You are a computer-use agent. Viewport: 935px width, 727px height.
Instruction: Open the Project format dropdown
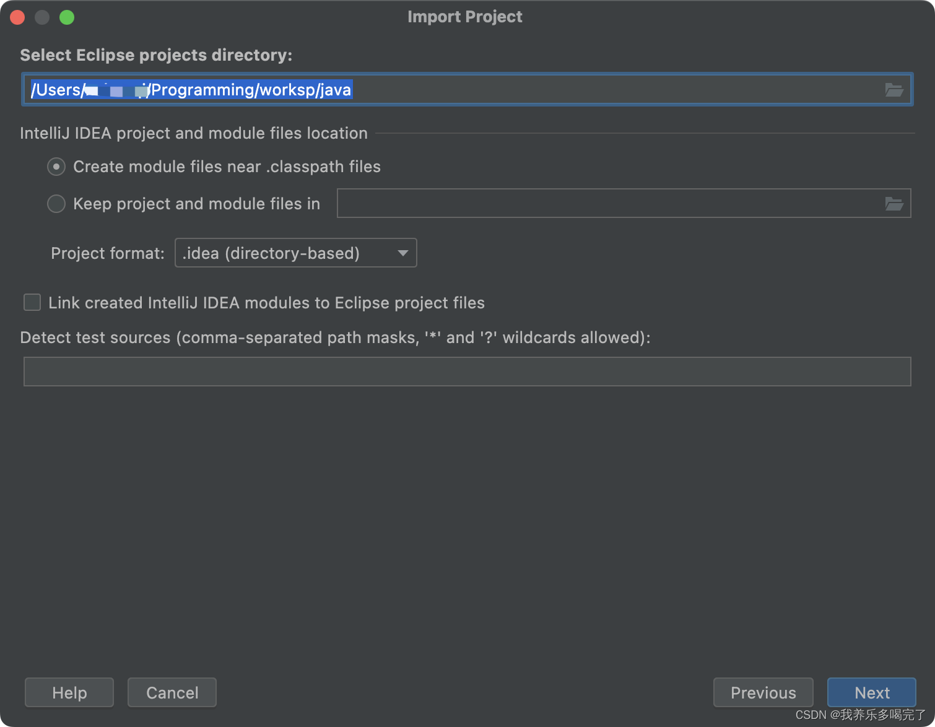[296, 253]
